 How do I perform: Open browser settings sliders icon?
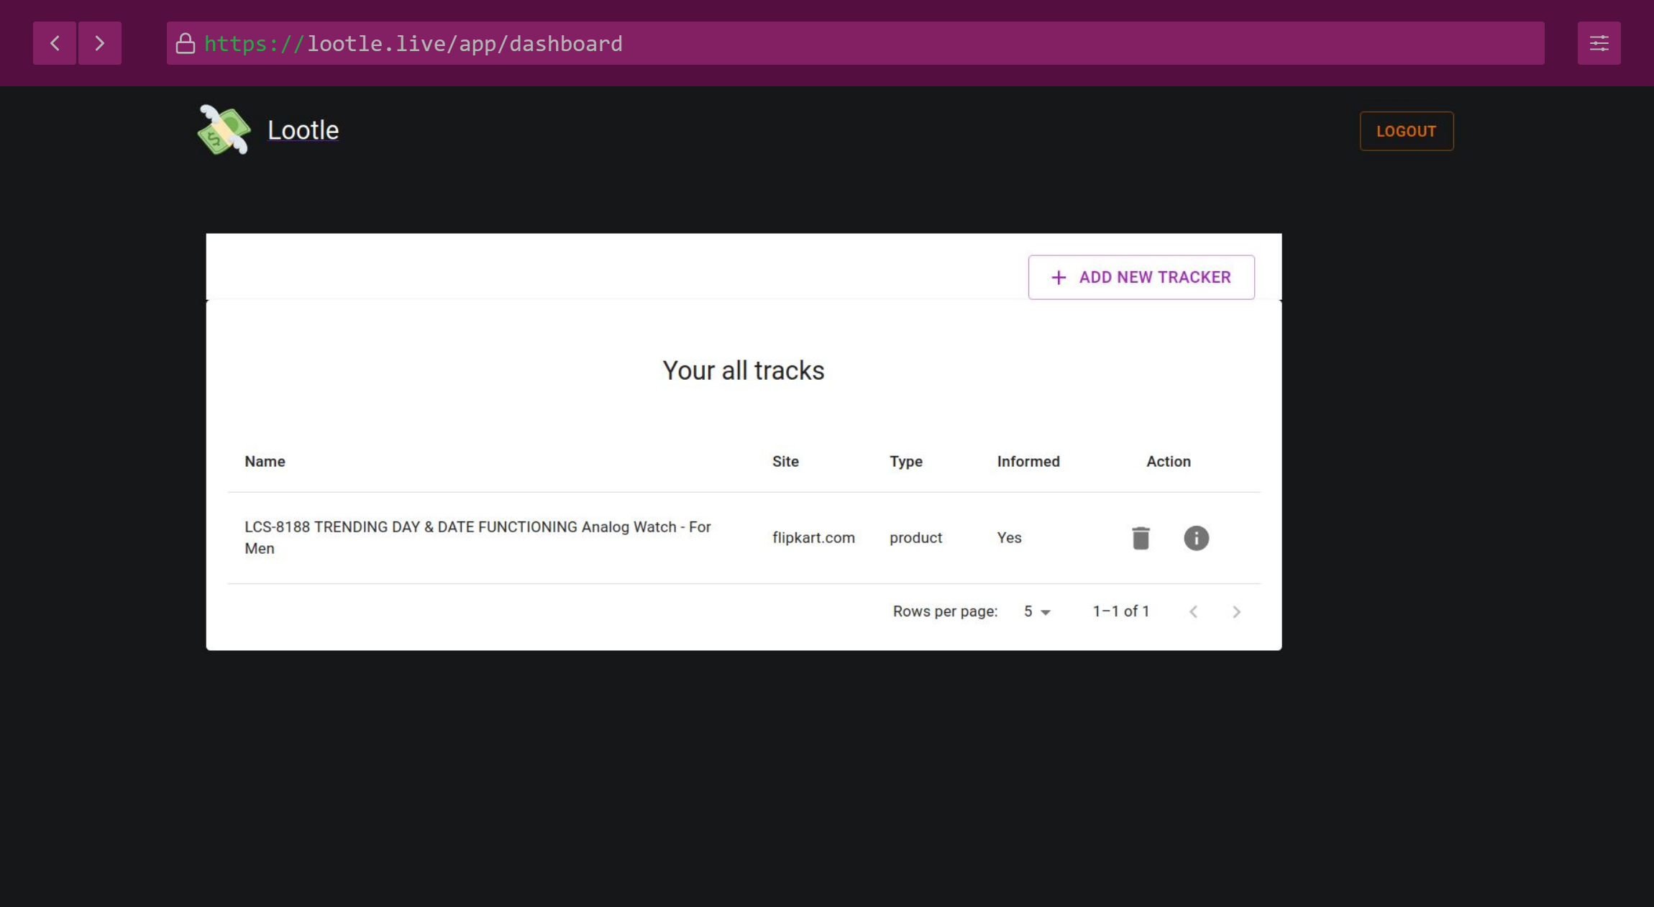click(x=1599, y=43)
